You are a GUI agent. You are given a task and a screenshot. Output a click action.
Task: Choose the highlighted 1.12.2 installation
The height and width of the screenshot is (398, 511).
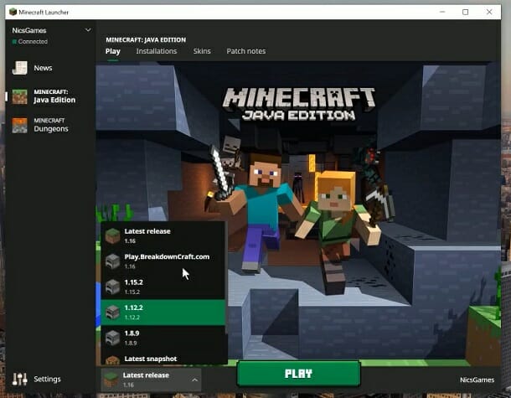coord(163,313)
